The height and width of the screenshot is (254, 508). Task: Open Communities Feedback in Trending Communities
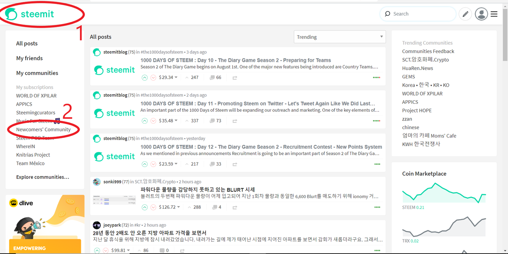428,52
